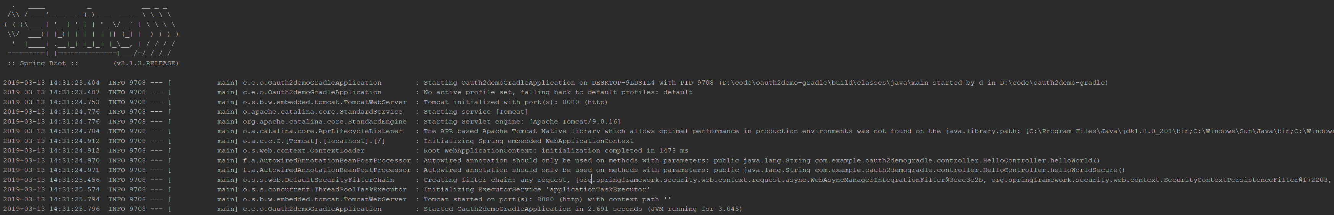Click the ':: Spring Boot ::' label
This screenshot has height=215, width=1334.
(x=43, y=63)
